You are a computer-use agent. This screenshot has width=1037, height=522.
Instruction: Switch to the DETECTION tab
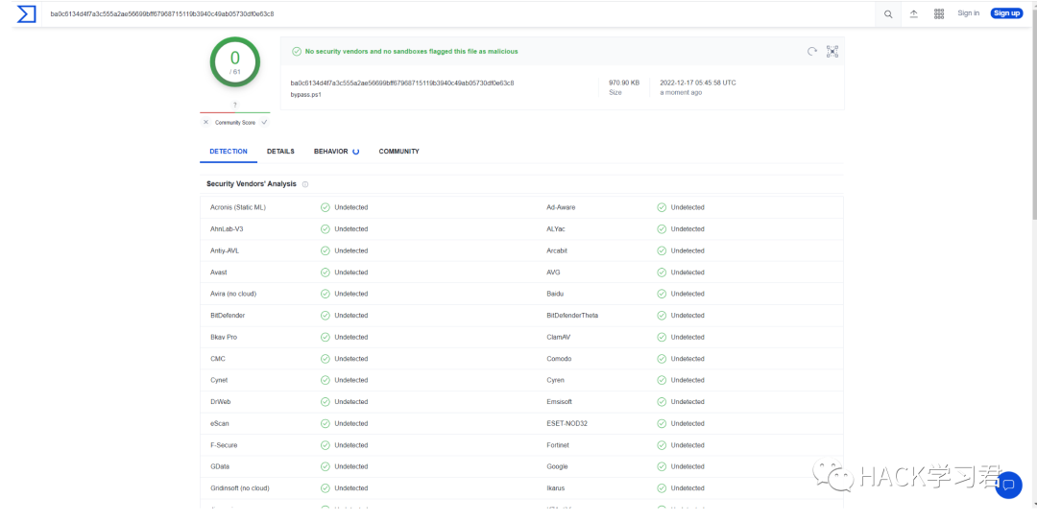[229, 152]
